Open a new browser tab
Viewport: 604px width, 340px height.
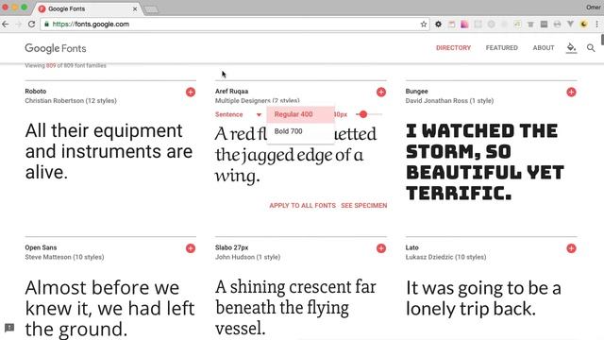pyautogui.click(x=151, y=9)
